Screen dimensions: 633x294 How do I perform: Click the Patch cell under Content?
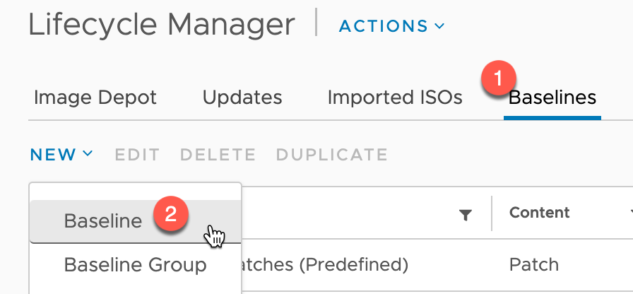click(x=533, y=265)
